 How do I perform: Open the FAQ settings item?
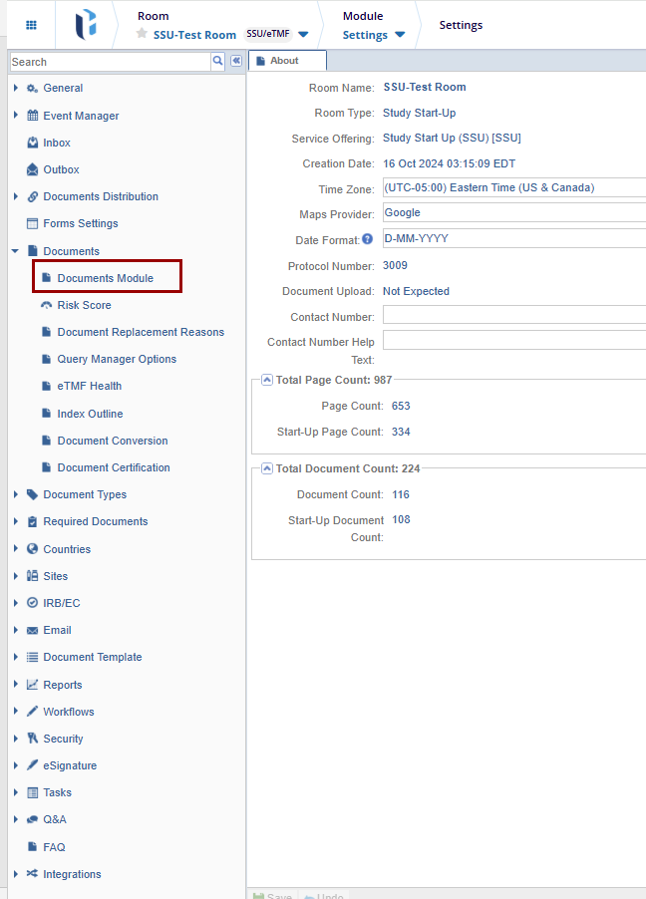point(54,847)
